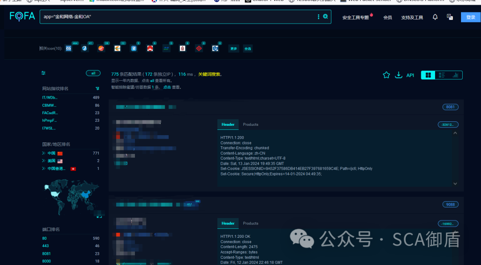This screenshot has width=481, height=265.
Task: Click the 登录 login button
Action: click(x=471, y=17)
